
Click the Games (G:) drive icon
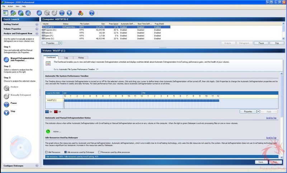(x=43, y=39)
